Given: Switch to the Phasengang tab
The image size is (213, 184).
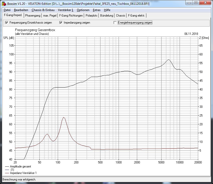Looking at the screenshot, I should [x=33, y=16].
